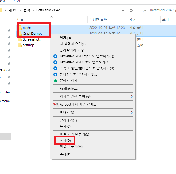Choose 보내기(N) menu entry

point(67,113)
